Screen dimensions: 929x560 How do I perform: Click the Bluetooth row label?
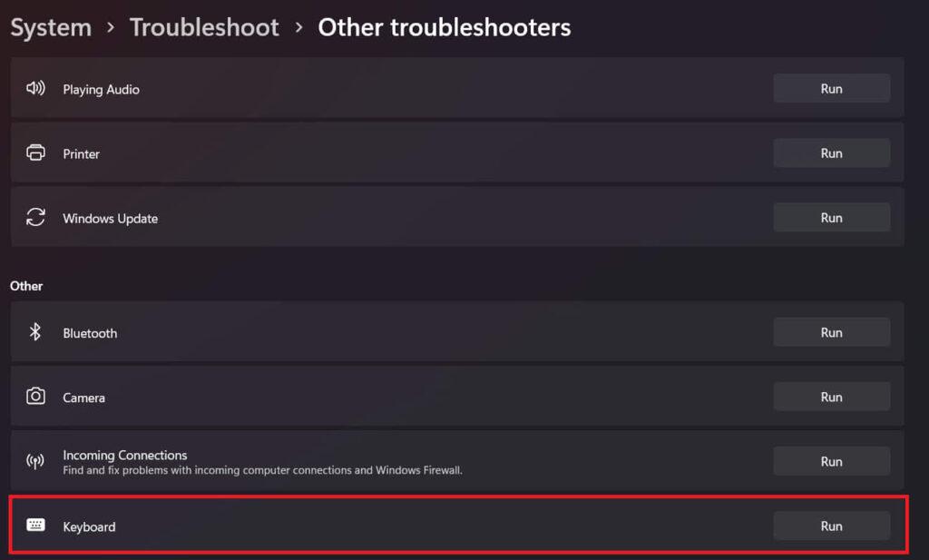pos(90,333)
